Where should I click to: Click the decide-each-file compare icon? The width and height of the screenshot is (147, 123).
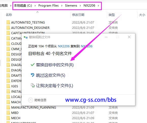[x=33, y=85]
